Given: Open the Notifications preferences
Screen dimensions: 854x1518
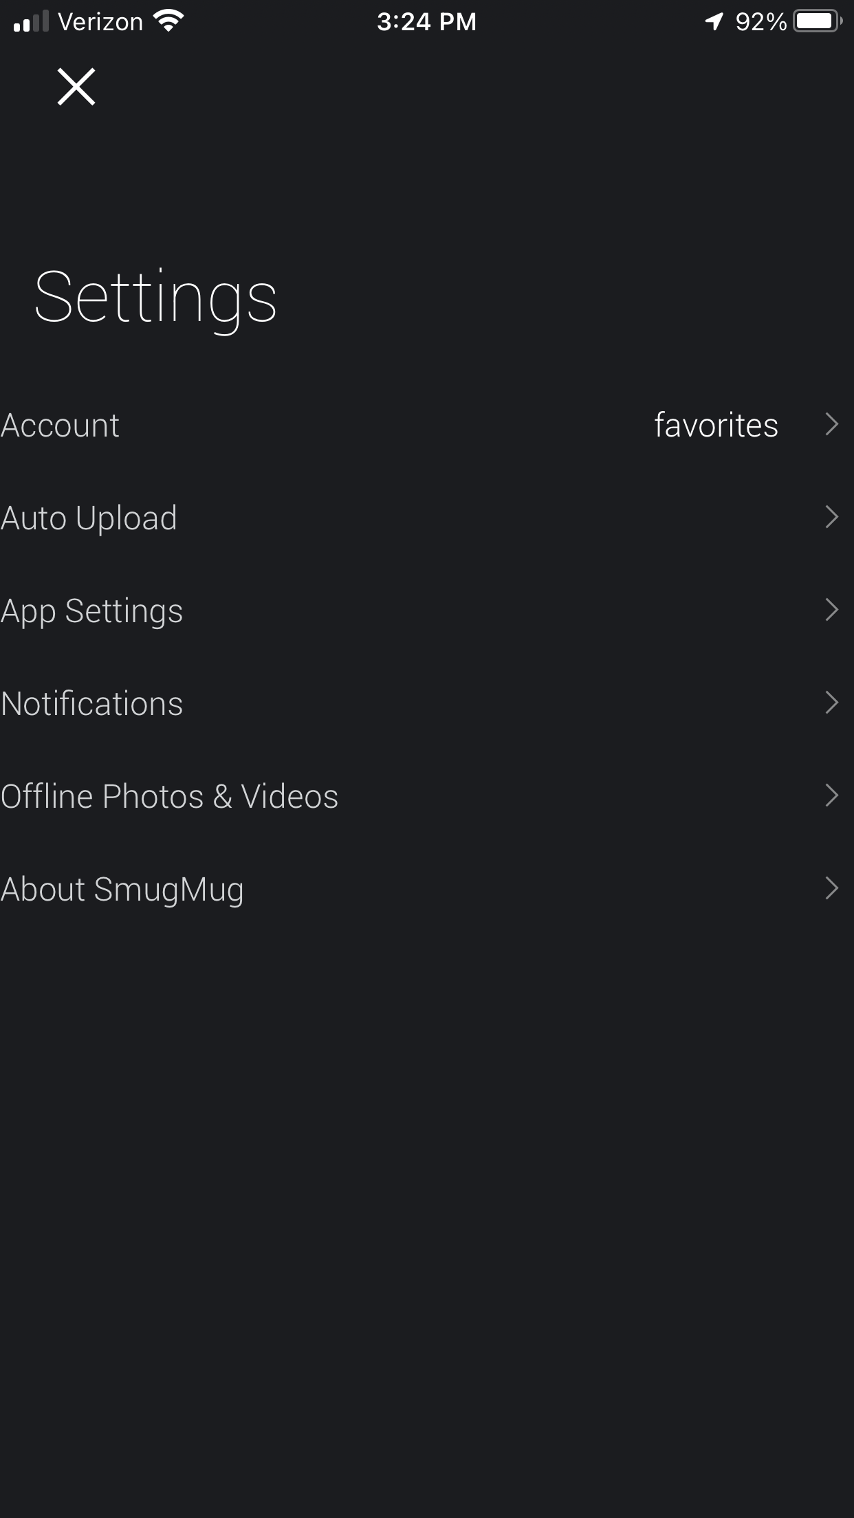Looking at the screenshot, I should pos(92,703).
